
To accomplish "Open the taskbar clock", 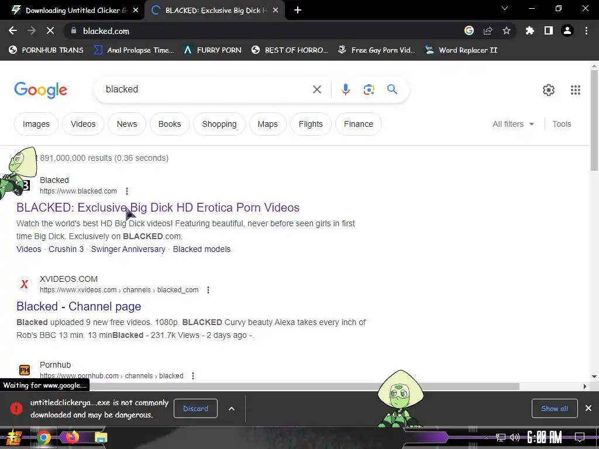I will (545, 437).
